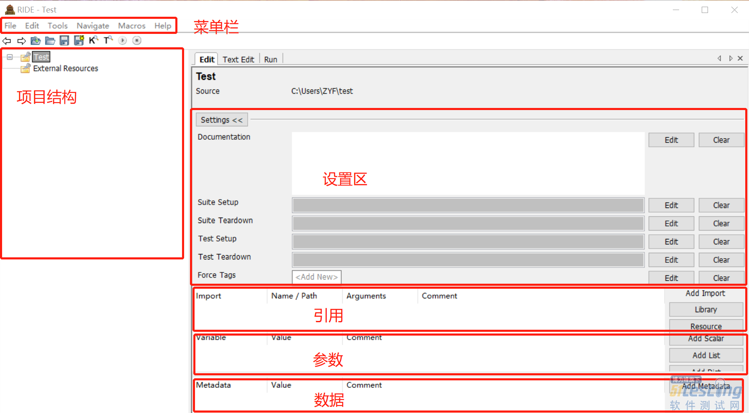Save the current suite using the save icon

pyautogui.click(x=64, y=40)
